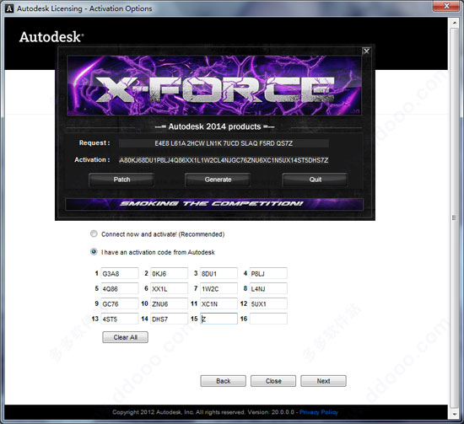Click the Generate button in X-Force

(218, 180)
